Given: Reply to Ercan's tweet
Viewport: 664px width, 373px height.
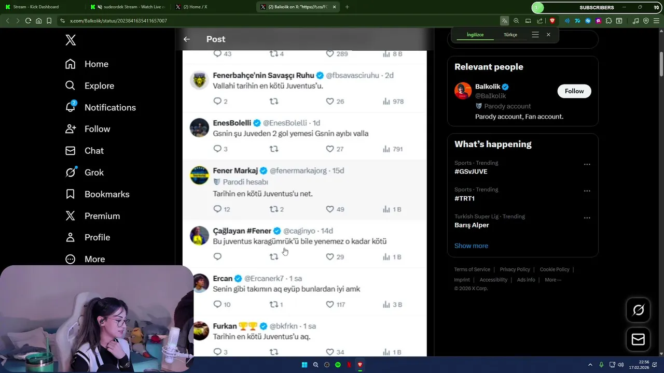Looking at the screenshot, I should tap(217, 305).
